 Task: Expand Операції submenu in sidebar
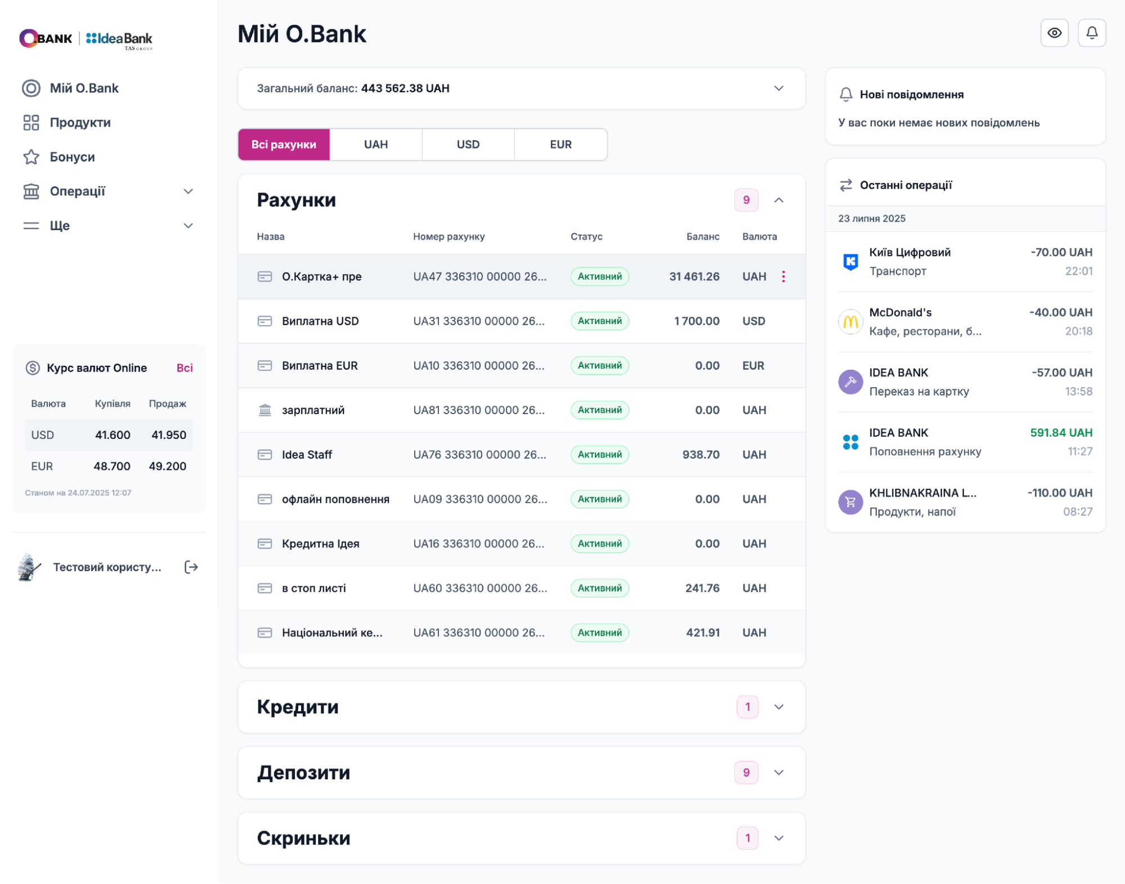pos(188,191)
